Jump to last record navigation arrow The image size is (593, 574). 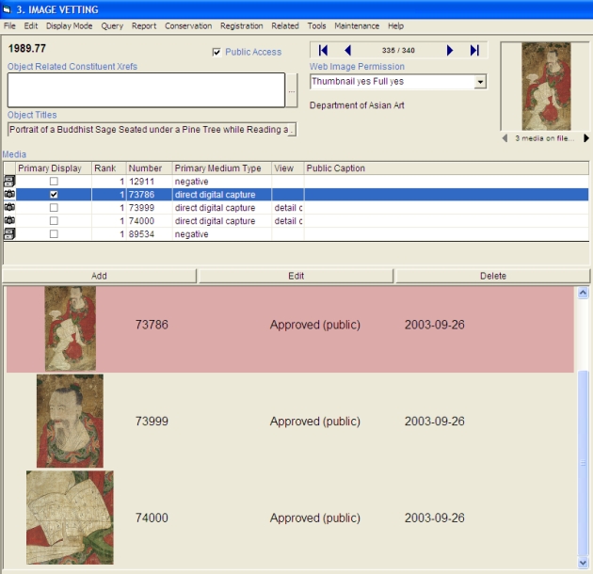pyautogui.click(x=474, y=51)
